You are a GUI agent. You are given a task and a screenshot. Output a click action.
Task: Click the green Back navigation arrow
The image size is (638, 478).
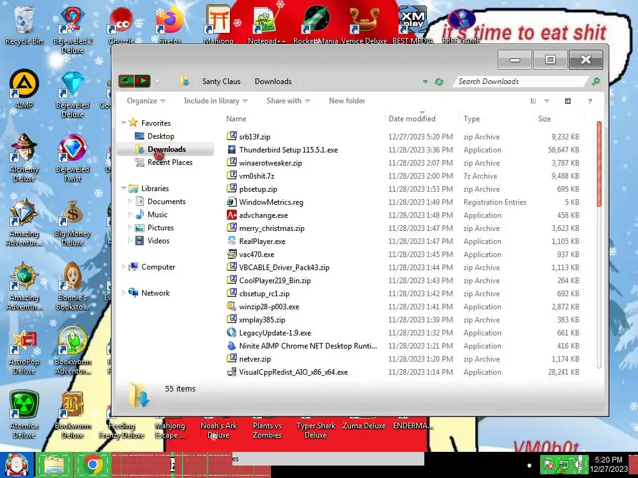126,81
